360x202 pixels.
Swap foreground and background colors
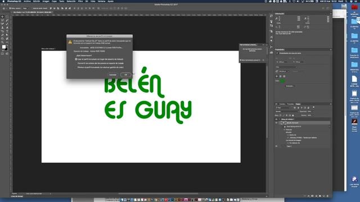[7, 45]
